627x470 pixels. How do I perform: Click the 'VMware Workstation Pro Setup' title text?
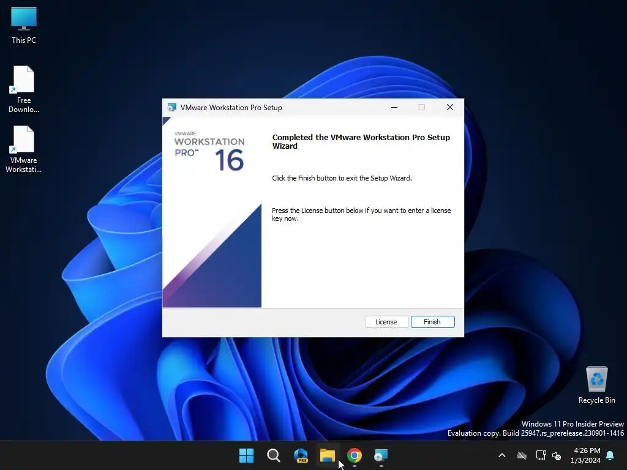pos(231,108)
